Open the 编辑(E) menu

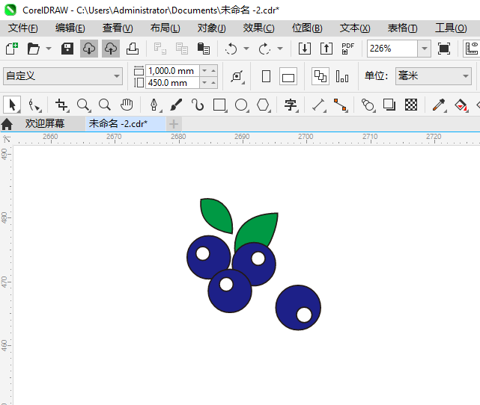[70, 28]
